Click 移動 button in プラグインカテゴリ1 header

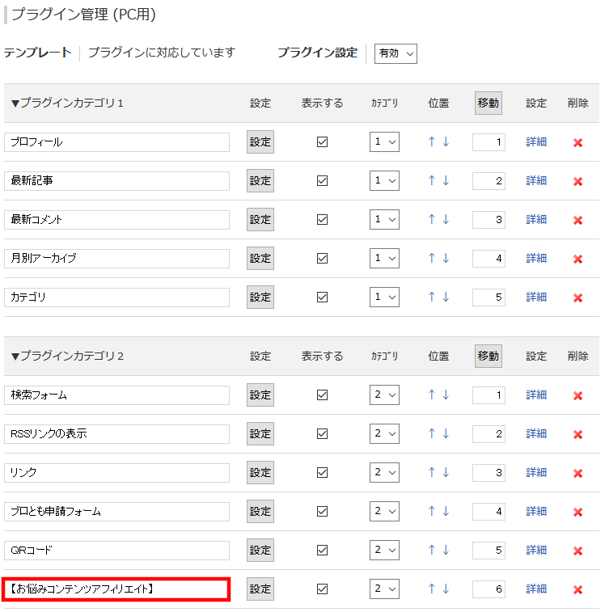(x=489, y=103)
